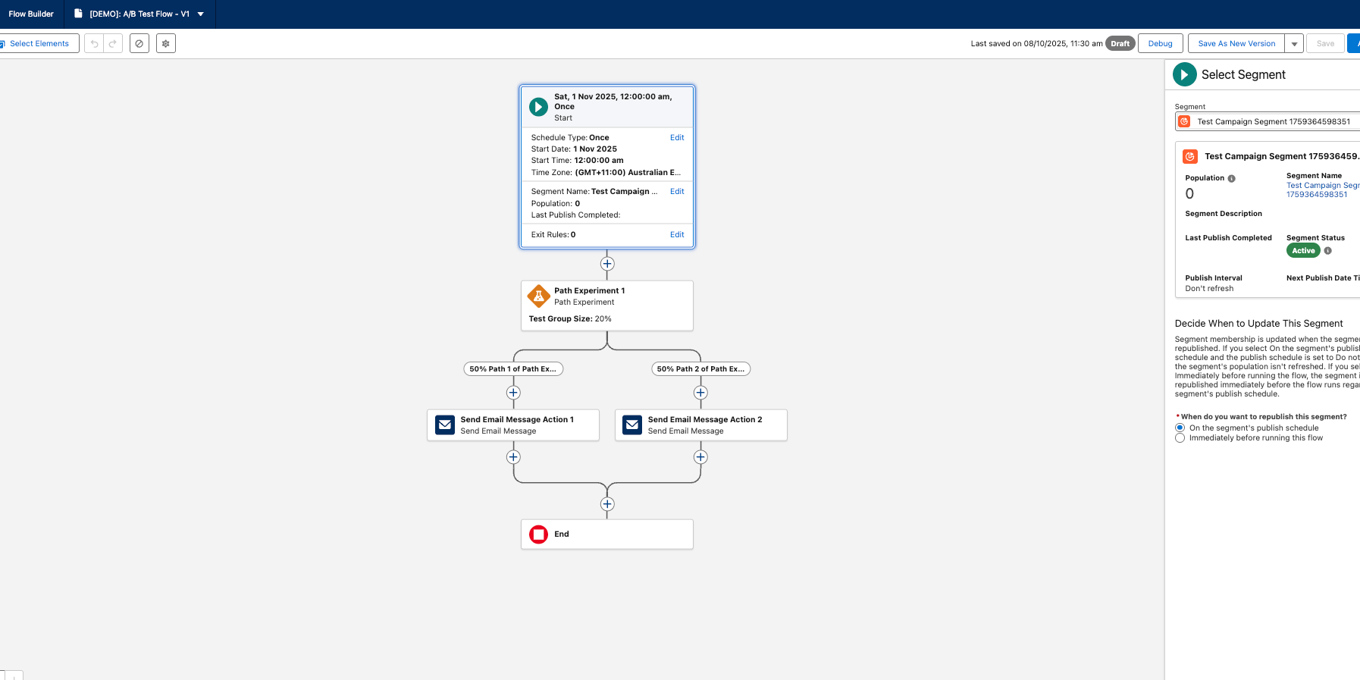This screenshot has height=680, width=1360.
Task: Click the undo arrow in the toolbar
Action: coord(94,44)
